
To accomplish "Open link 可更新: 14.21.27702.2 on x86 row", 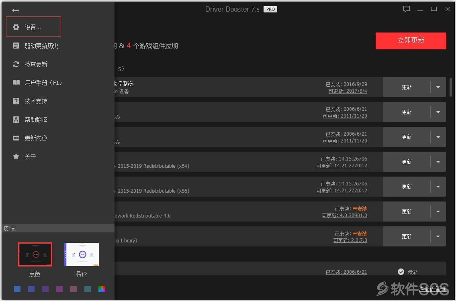I will (x=342, y=191).
